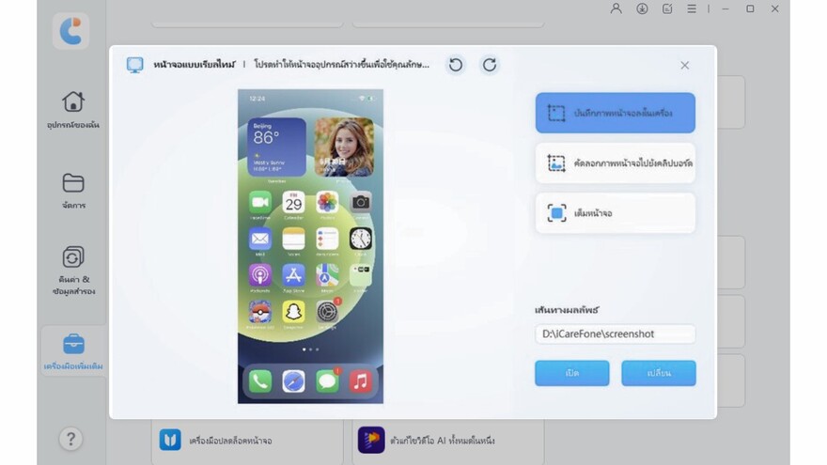This screenshot has width=827, height=465.
Task: Open คืนค่า & ข้อมูลสำรอง backup section
Action: click(73, 269)
